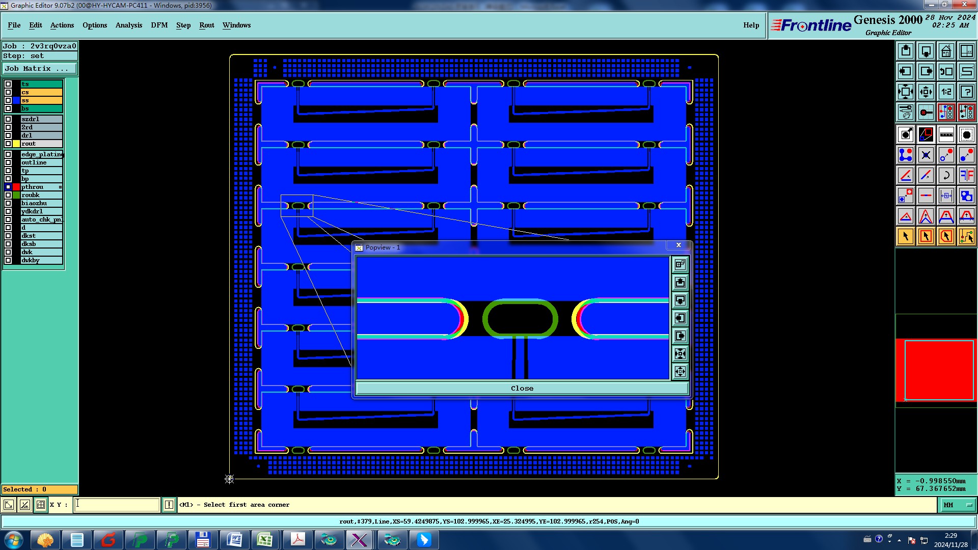The height and width of the screenshot is (550, 978).
Task: Click the 1:2 zoom scale icon
Action: [x=946, y=92]
